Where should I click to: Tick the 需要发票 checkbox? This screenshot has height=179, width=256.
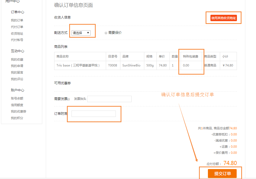click(69, 99)
